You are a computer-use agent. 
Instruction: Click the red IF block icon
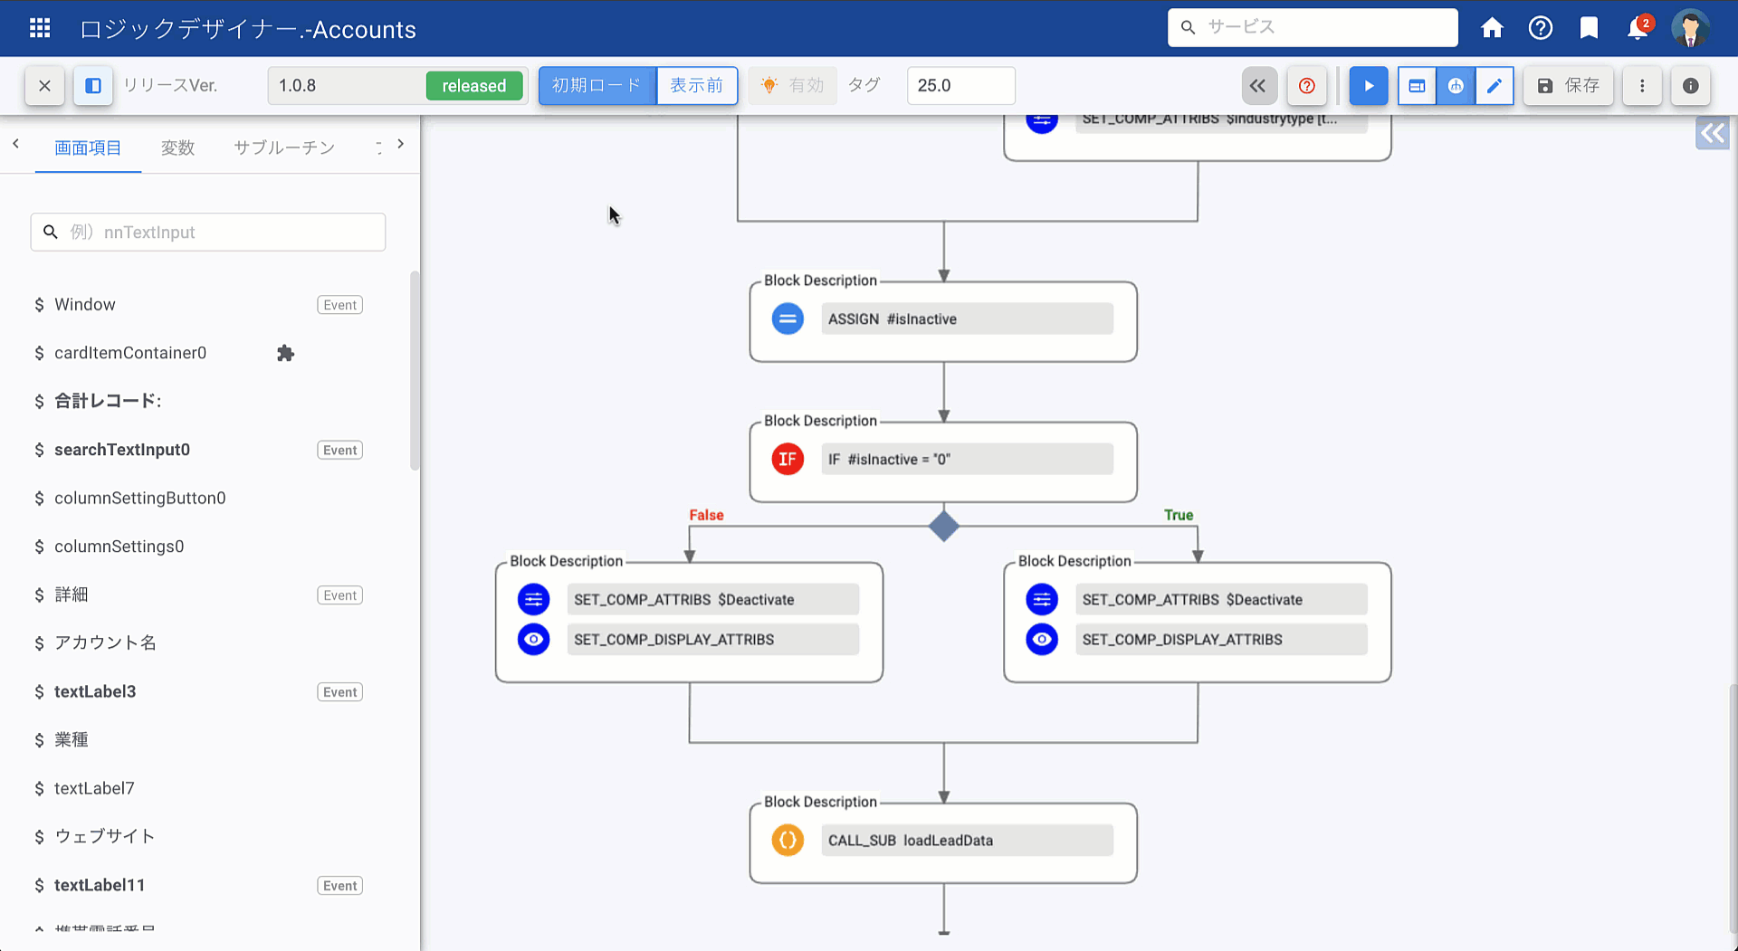click(788, 459)
